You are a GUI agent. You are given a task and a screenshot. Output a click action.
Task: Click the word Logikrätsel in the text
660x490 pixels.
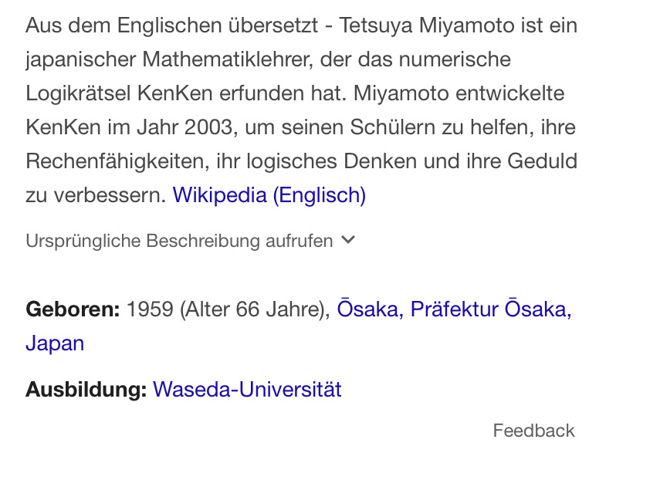(x=78, y=93)
